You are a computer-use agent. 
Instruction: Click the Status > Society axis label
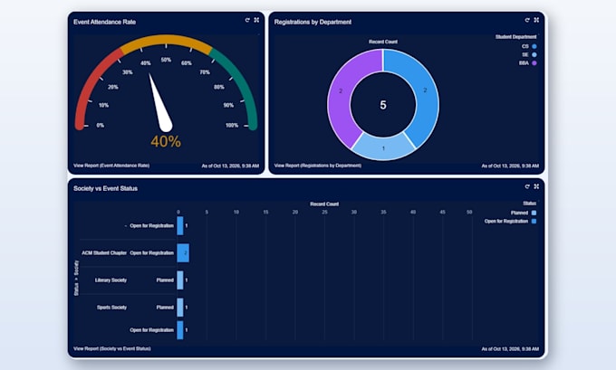click(76, 278)
